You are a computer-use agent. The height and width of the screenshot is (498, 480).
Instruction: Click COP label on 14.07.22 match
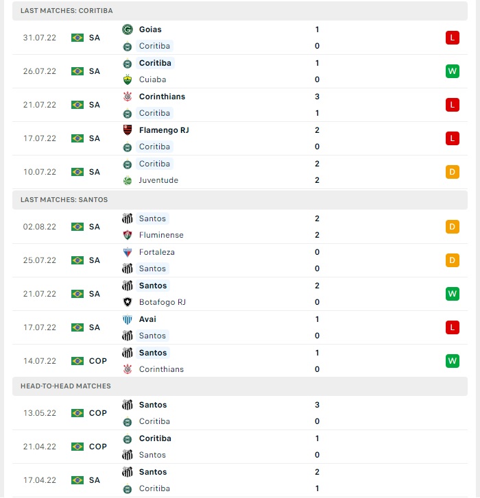click(98, 361)
